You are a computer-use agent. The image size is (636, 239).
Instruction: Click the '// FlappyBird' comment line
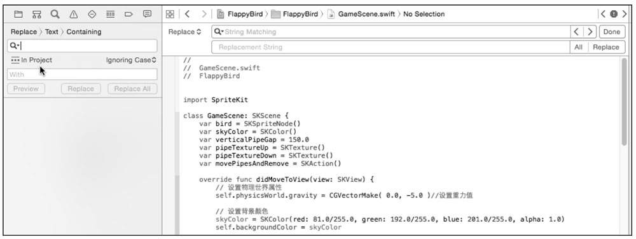point(211,76)
